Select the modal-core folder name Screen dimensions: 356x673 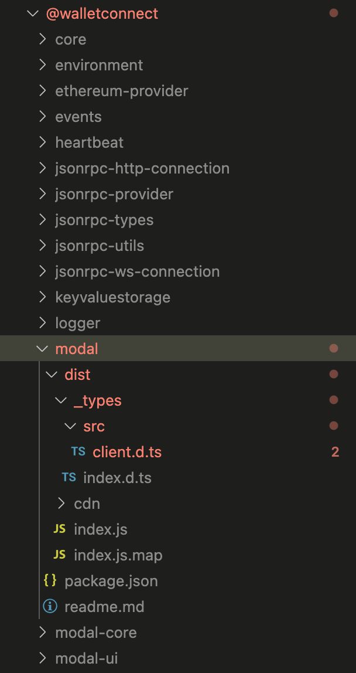pyautogui.click(x=96, y=632)
